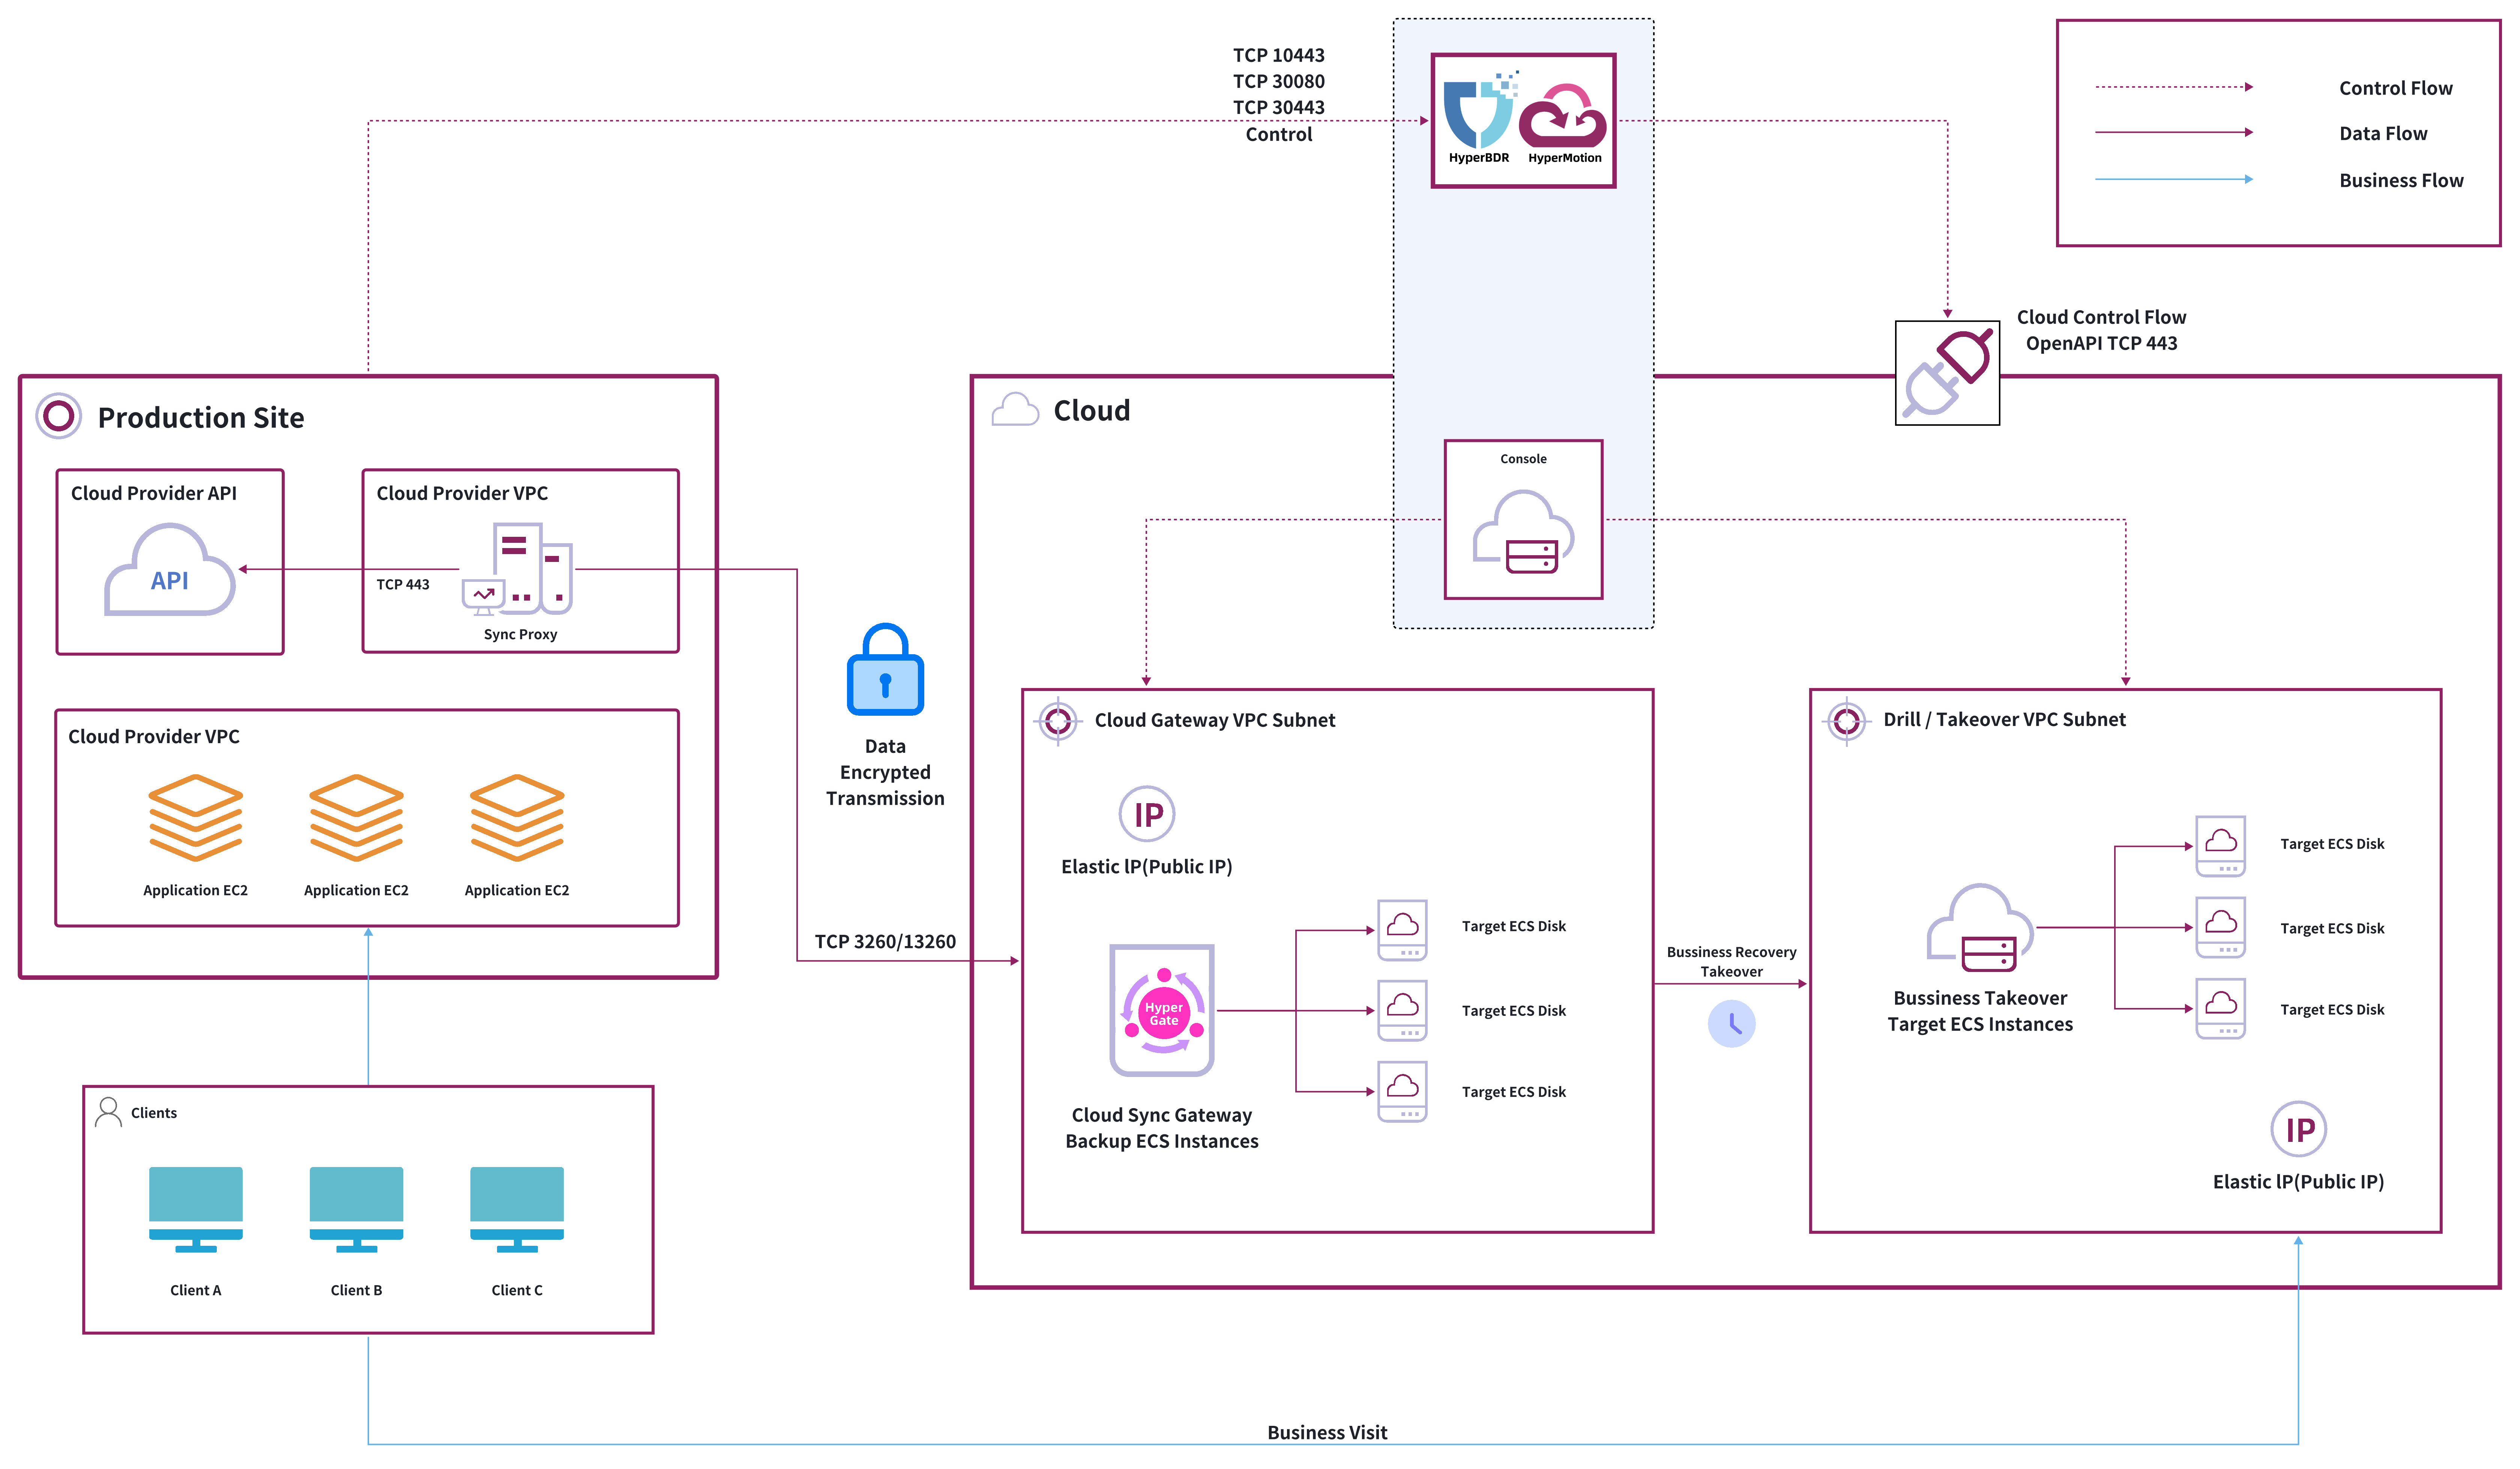This screenshot has width=2520, height=1469.
Task: Click the blue Business Flow legend arrow
Action: [2174, 179]
